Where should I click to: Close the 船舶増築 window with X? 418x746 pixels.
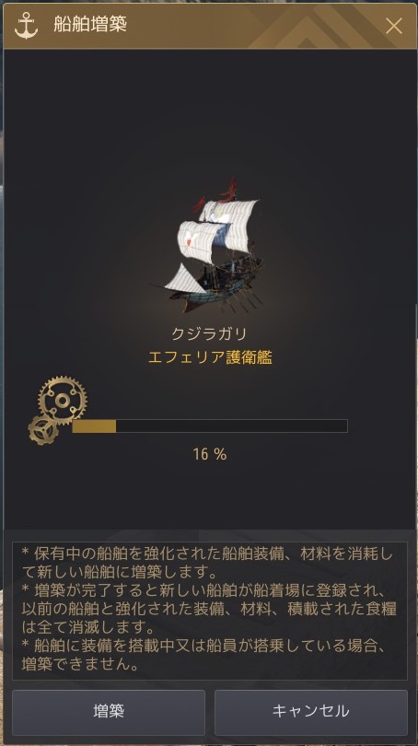394,26
